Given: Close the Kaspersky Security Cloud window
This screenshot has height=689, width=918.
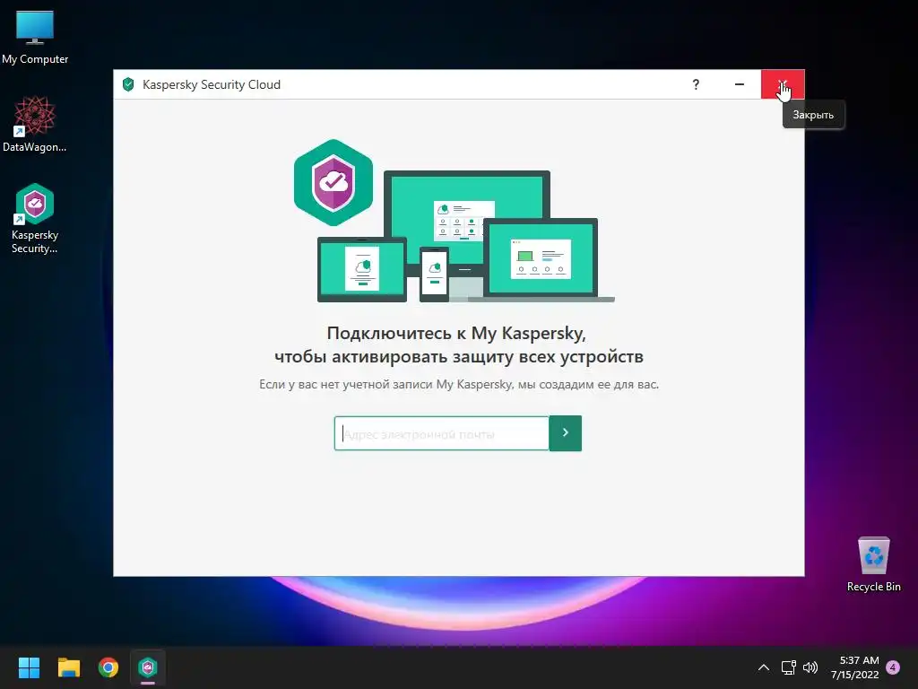Looking at the screenshot, I should [x=783, y=84].
